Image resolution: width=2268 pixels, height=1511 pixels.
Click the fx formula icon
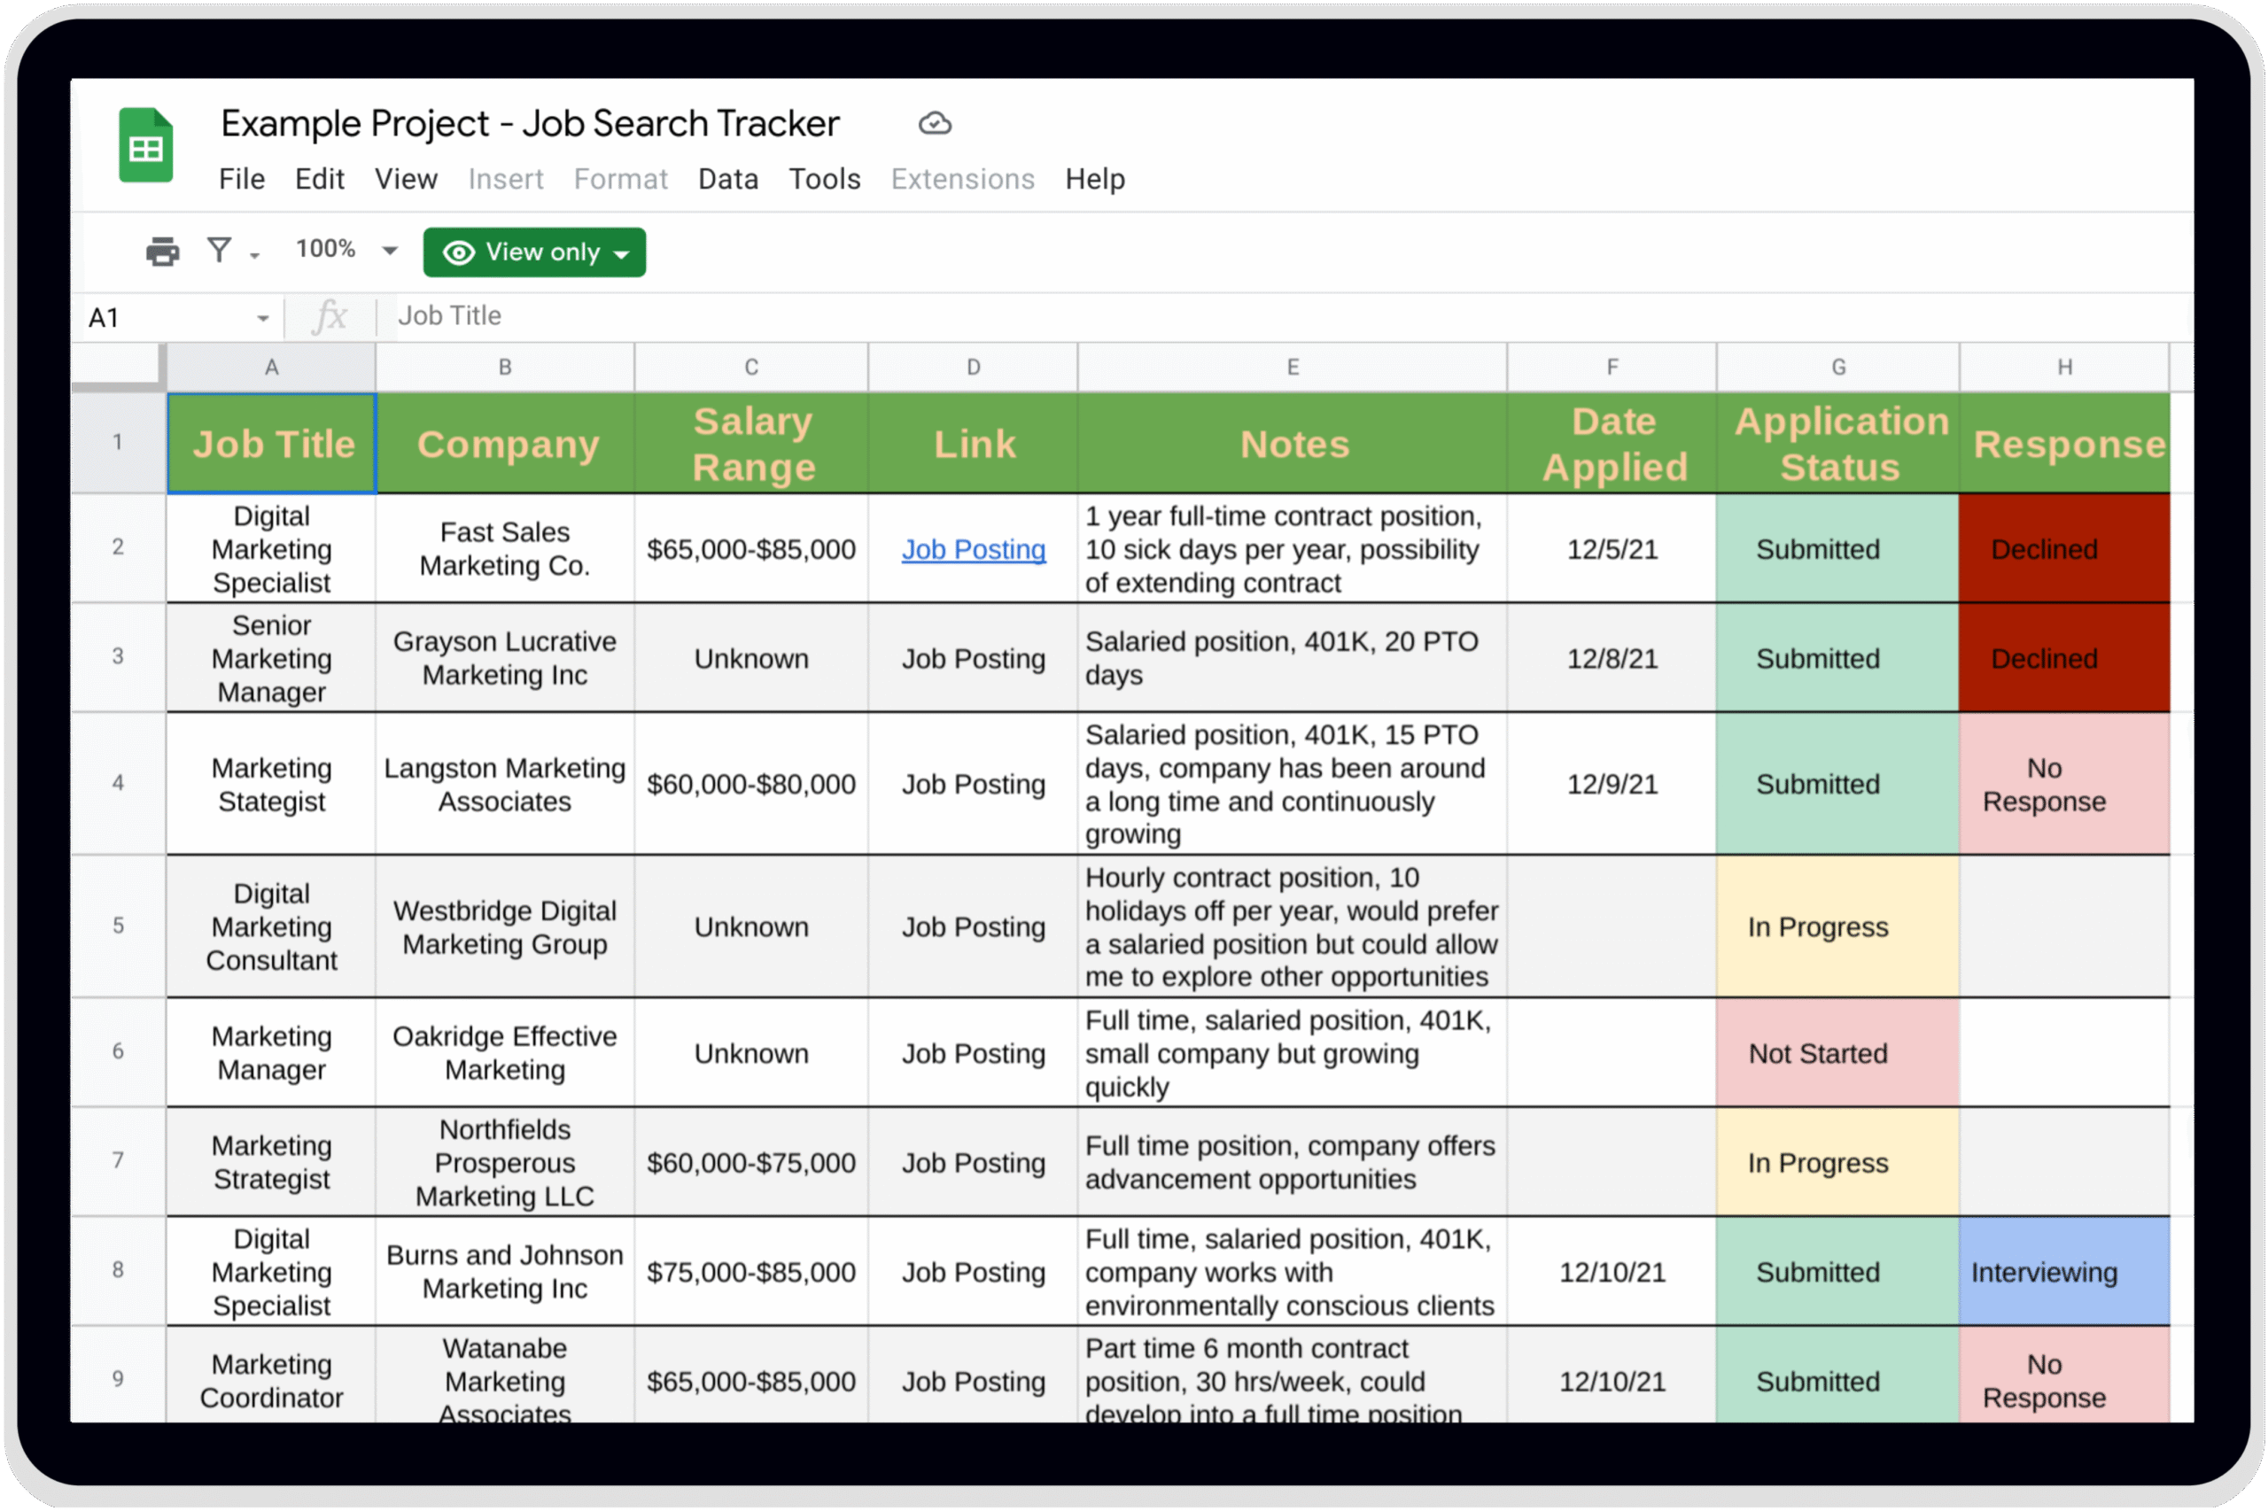click(330, 316)
